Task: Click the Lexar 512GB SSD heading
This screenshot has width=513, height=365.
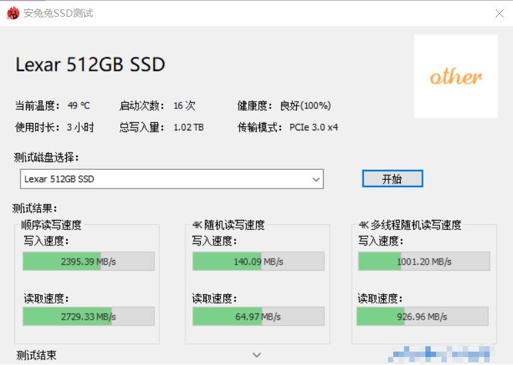Action: [x=90, y=65]
